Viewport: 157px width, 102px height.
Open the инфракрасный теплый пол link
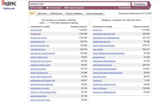(43, 80)
